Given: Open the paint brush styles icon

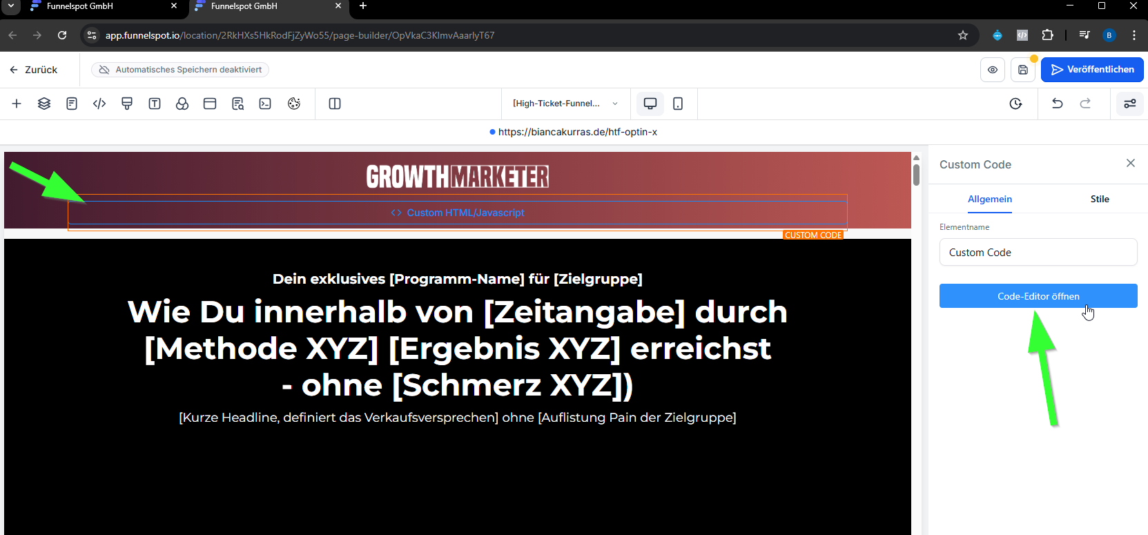Looking at the screenshot, I should 127,104.
